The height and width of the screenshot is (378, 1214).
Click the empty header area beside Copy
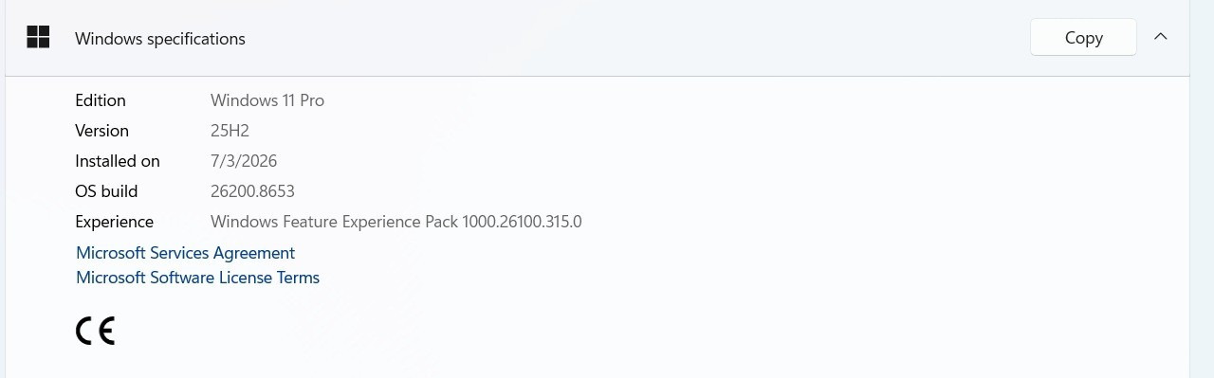635,38
